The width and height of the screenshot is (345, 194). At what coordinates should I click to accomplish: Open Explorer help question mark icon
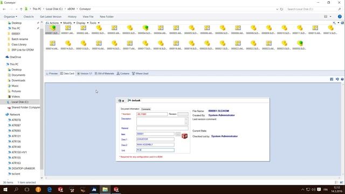(x=340, y=17)
